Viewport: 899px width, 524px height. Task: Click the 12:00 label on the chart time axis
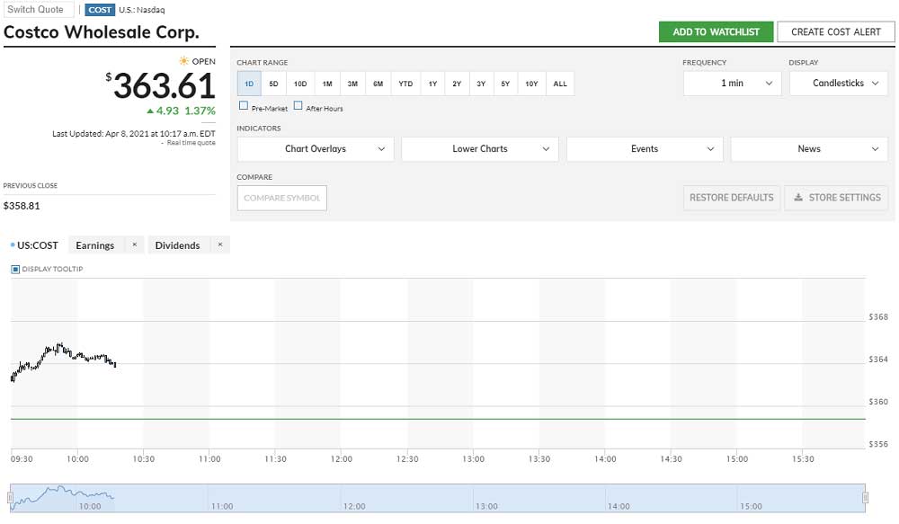pyautogui.click(x=342, y=459)
